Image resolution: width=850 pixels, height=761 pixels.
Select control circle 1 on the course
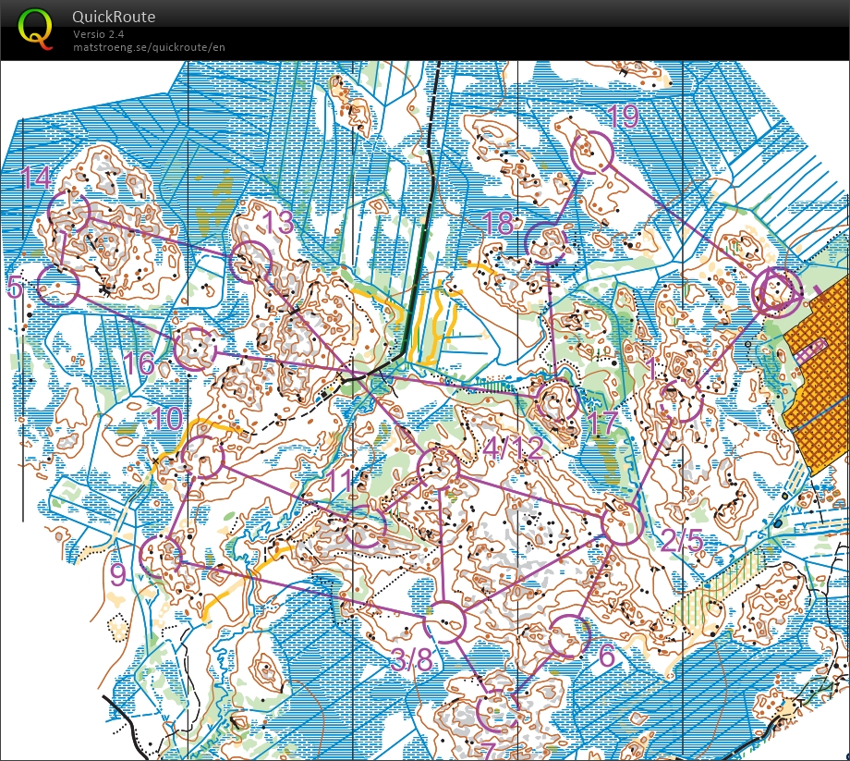[x=682, y=401]
